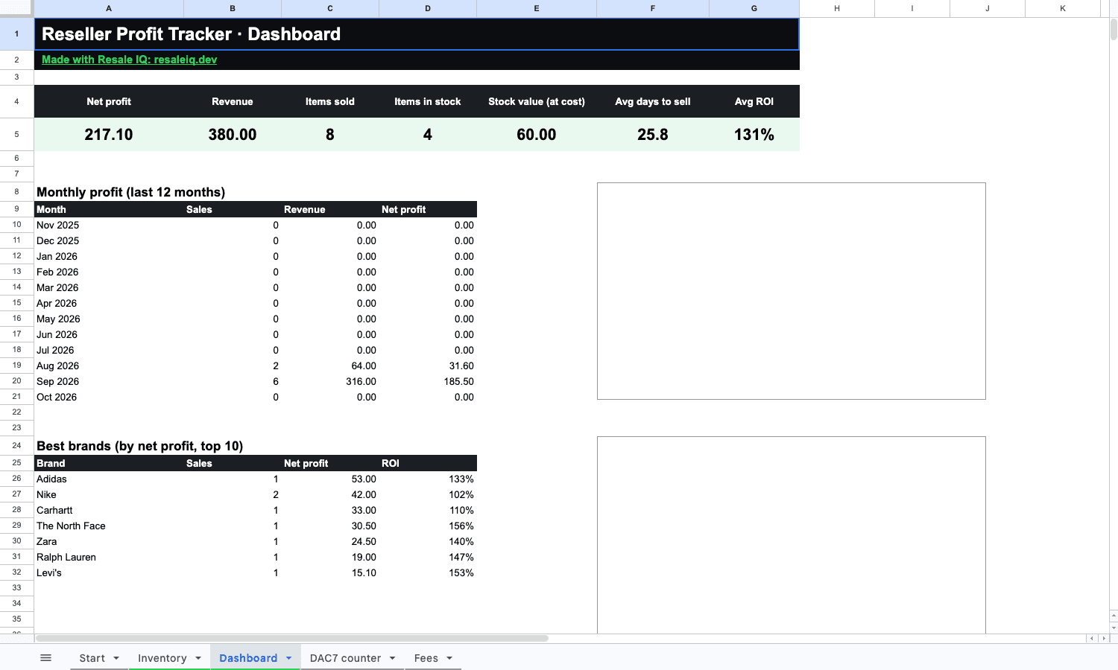Open the DAC7 counter sheet tab

[345, 658]
